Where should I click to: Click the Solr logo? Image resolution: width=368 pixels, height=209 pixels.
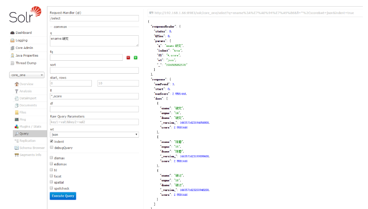pos(25,15)
